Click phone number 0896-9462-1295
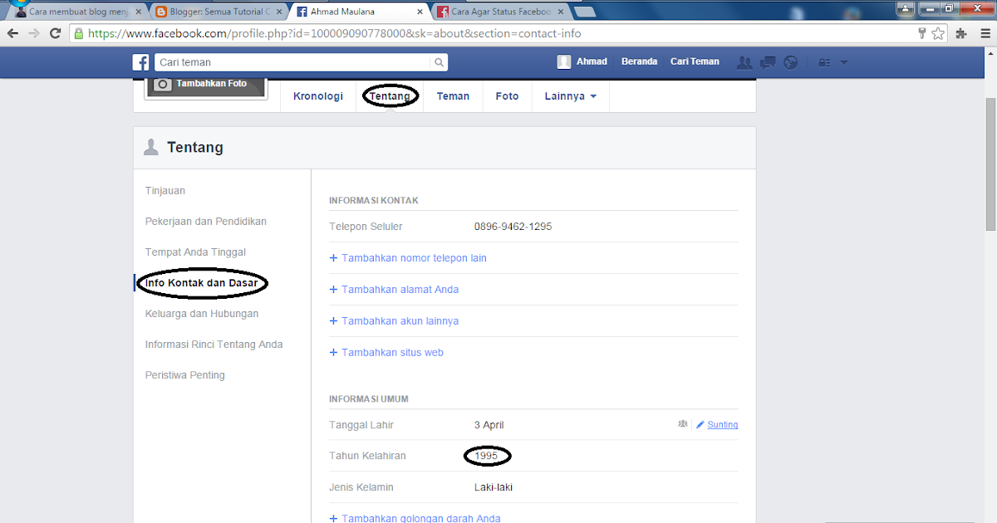Image resolution: width=997 pixels, height=523 pixels. pyautogui.click(x=513, y=227)
